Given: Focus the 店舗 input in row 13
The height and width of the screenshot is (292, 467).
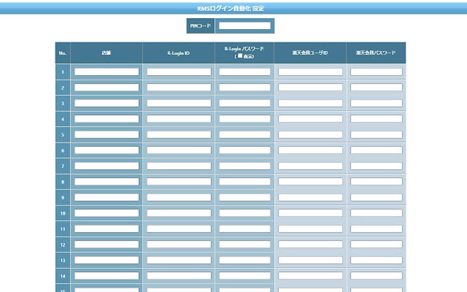Looking at the screenshot, I should click(x=107, y=260).
